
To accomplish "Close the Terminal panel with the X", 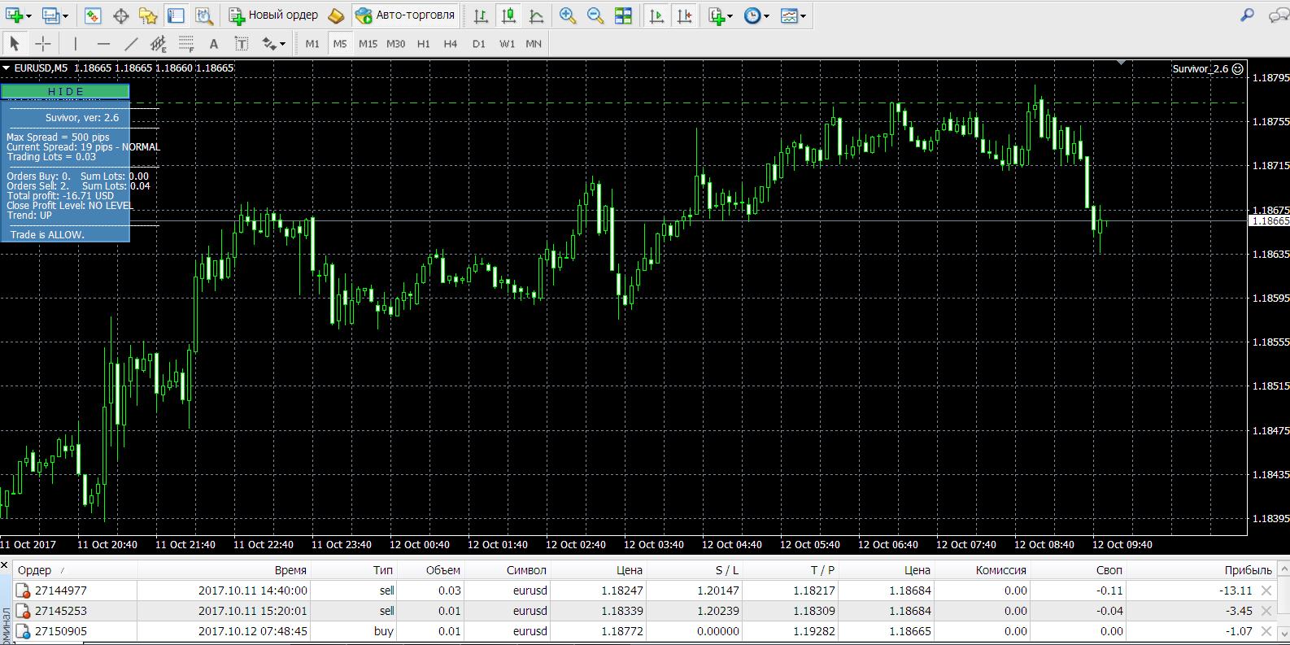I will pos(5,565).
